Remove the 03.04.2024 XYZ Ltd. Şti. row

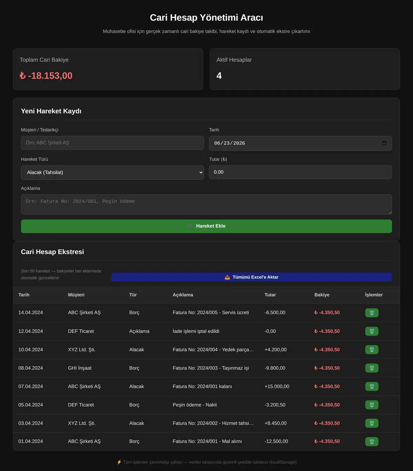tap(372, 423)
